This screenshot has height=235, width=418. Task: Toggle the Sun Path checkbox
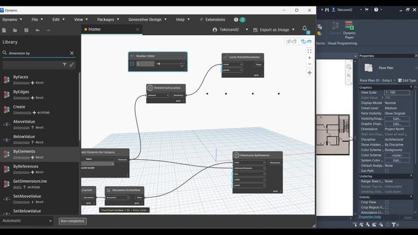point(387,171)
